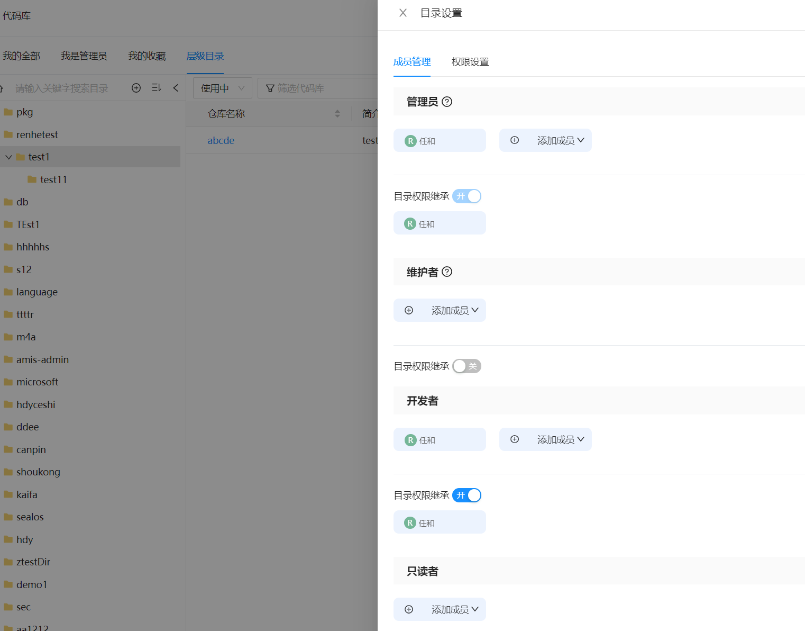Click the plus icon in 维护者 添加成员 button

click(408, 310)
